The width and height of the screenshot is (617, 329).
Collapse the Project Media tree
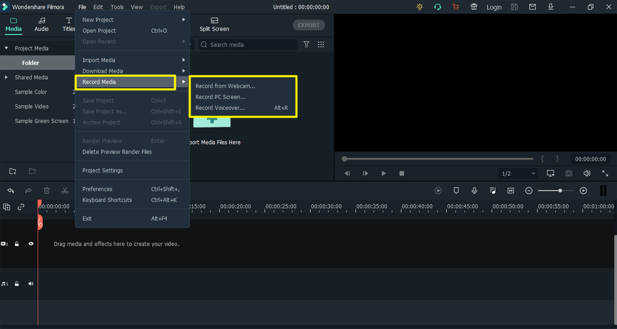click(x=6, y=48)
